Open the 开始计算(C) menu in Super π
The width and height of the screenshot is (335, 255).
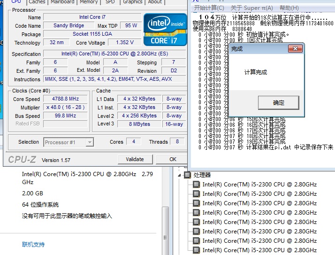click(209, 8)
